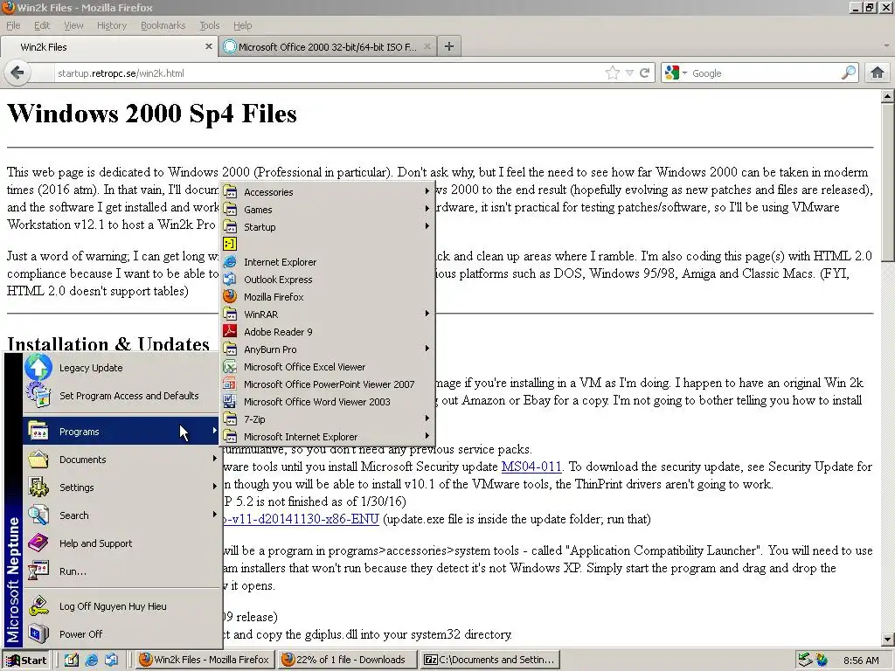This screenshot has height=671, width=895.
Task: Click Outlook Express quick launch icon
Action: pyautogui.click(x=111, y=660)
